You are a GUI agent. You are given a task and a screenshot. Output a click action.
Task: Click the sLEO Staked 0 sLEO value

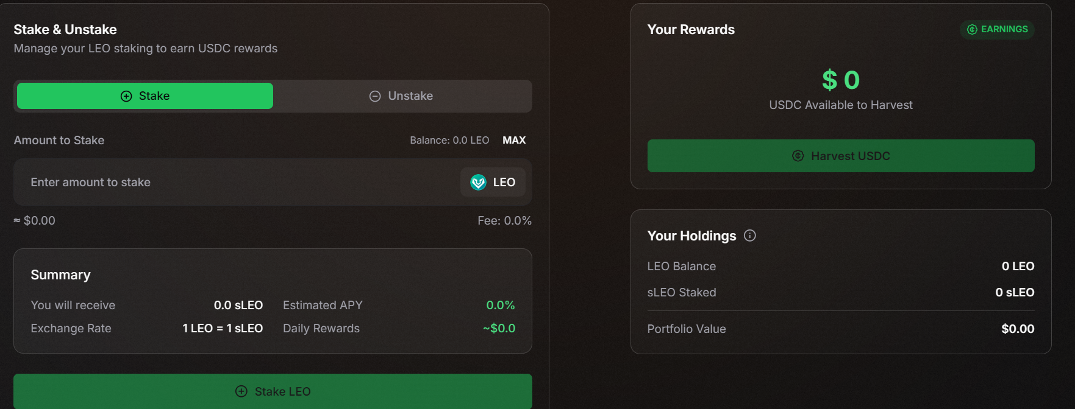(x=1015, y=292)
